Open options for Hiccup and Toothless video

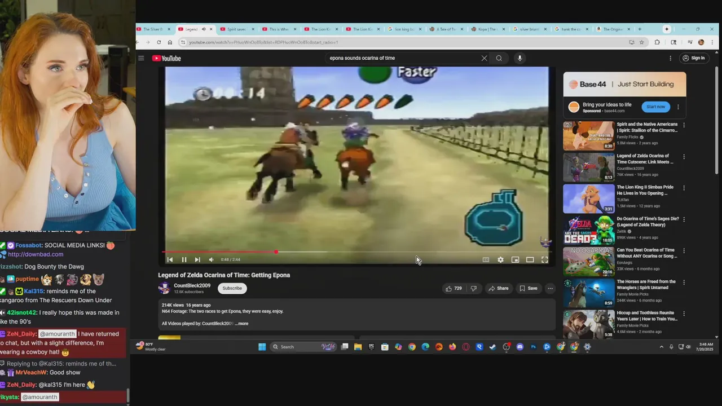(684, 314)
